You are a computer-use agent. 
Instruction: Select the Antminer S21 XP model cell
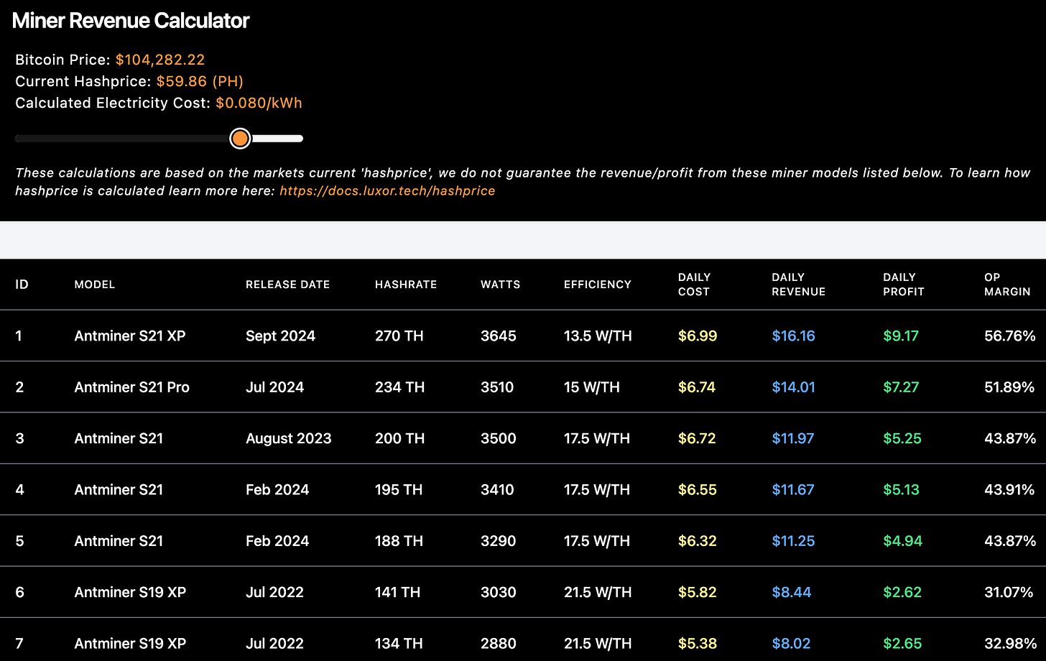coord(130,336)
